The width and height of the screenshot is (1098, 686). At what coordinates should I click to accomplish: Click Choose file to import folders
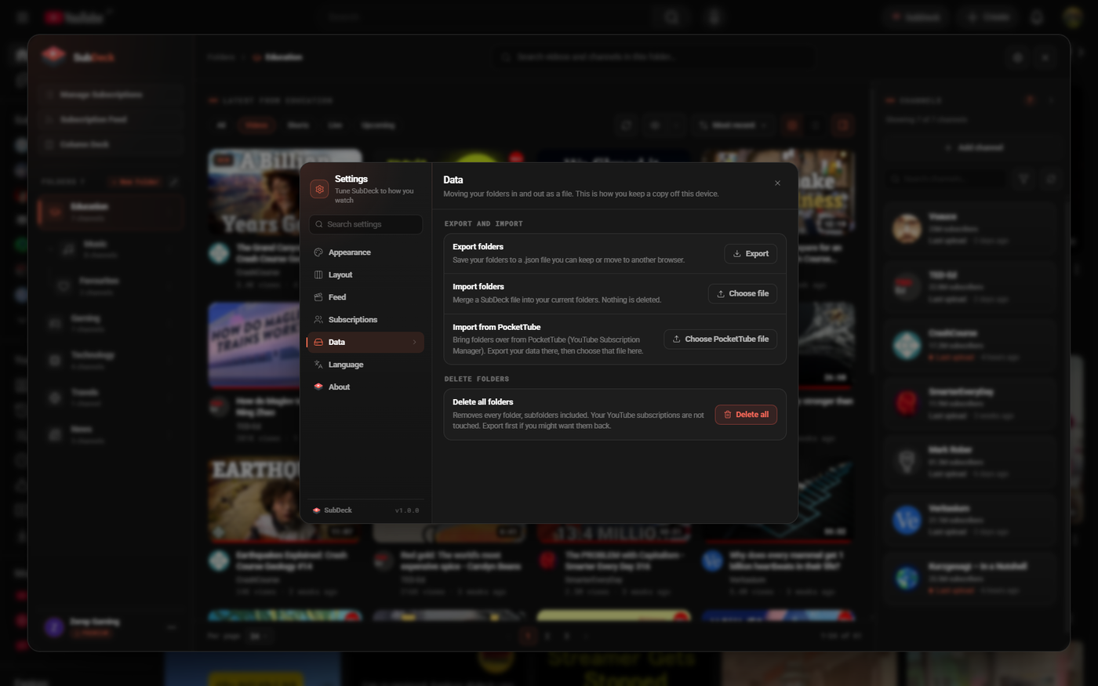pyautogui.click(x=743, y=294)
